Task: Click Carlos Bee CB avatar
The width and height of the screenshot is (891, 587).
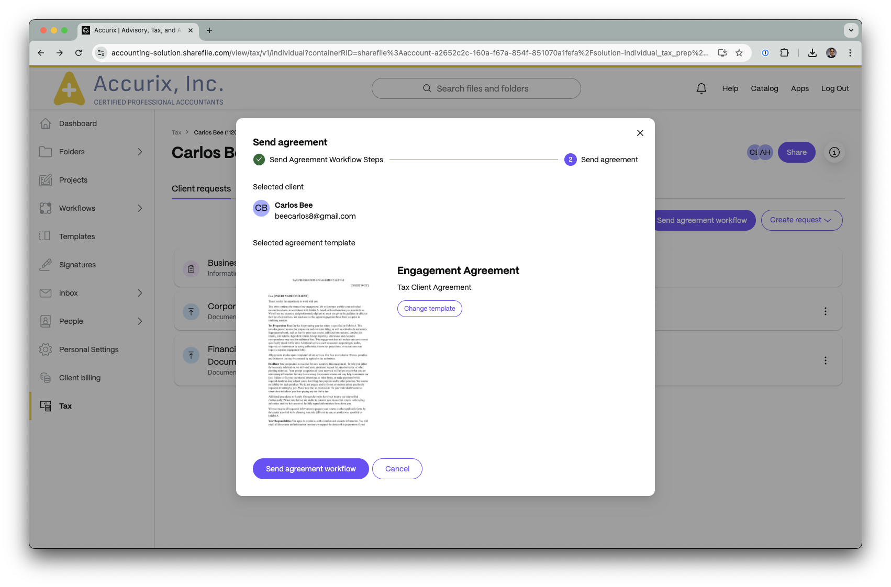Action: [261, 208]
